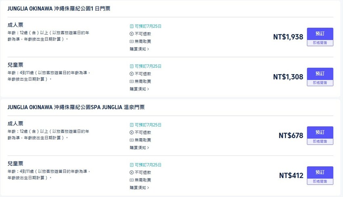Click the NT$1,938 price label
This screenshot has height=197, width=343.
288,37
